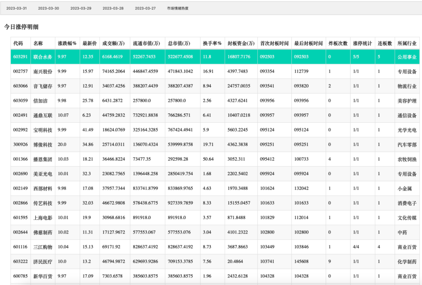Image resolution: width=422 pixels, height=285 pixels.
Task: Click industry 通信设备 for 通鼎互联
Action: click(407, 115)
